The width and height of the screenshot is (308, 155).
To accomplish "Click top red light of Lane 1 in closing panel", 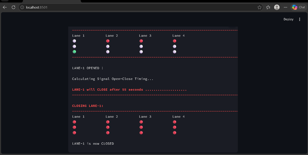I will tap(74, 122).
